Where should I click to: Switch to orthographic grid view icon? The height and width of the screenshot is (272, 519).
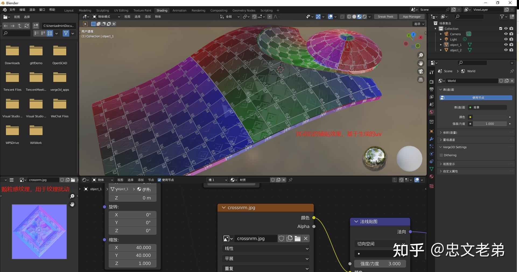tap(420, 80)
